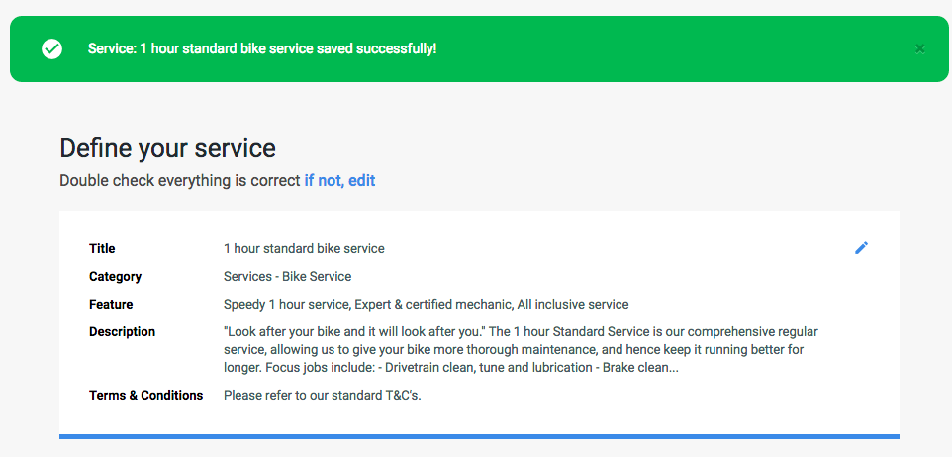This screenshot has width=952, height=457.
Task: Select the Terms & Conditions label
Action: [x=146, y=395]
